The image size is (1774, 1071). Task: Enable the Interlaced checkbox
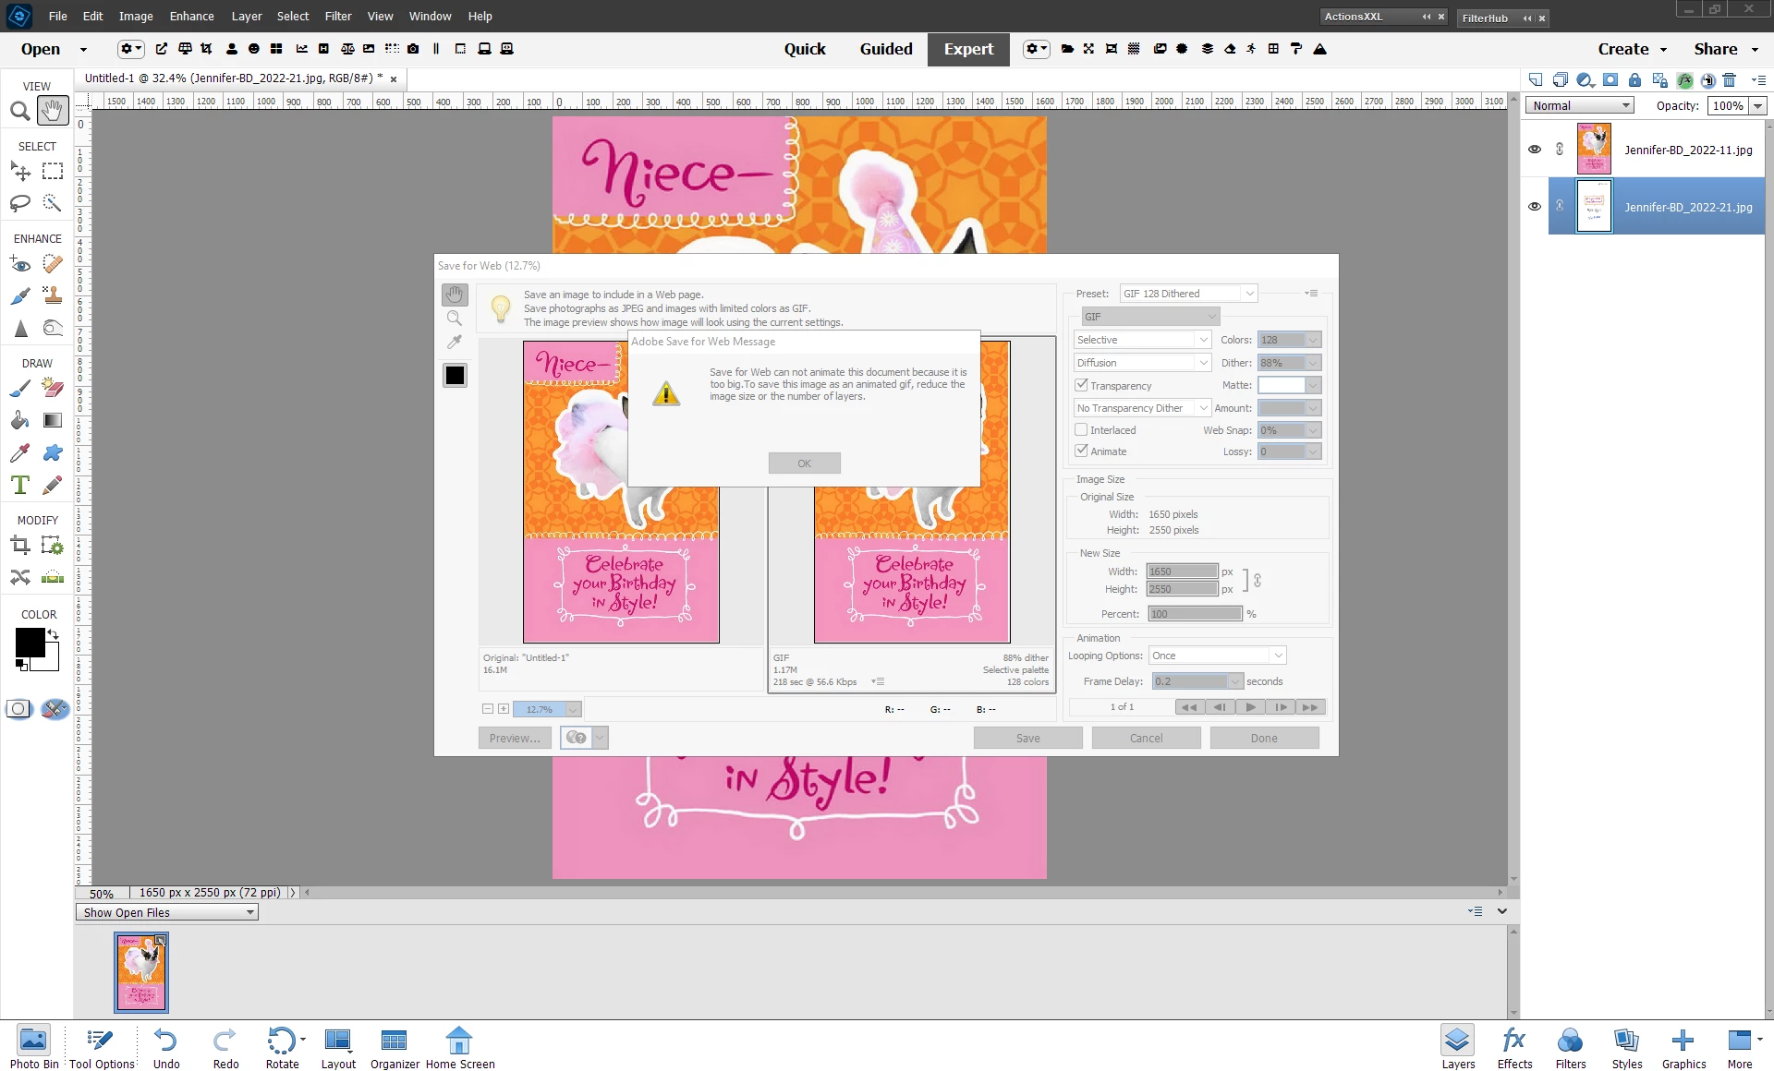(1081, 430)
